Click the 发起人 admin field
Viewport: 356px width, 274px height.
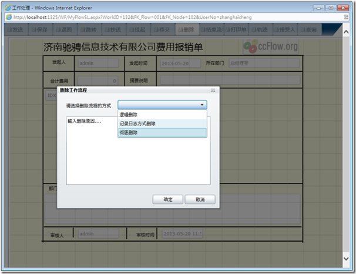pyautogui.click(x=98, y=63)
